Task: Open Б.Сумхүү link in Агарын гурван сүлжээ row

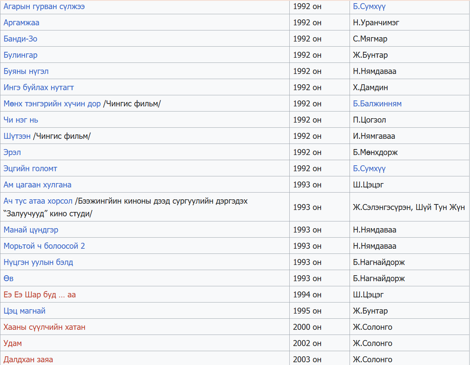Action: 369,7
